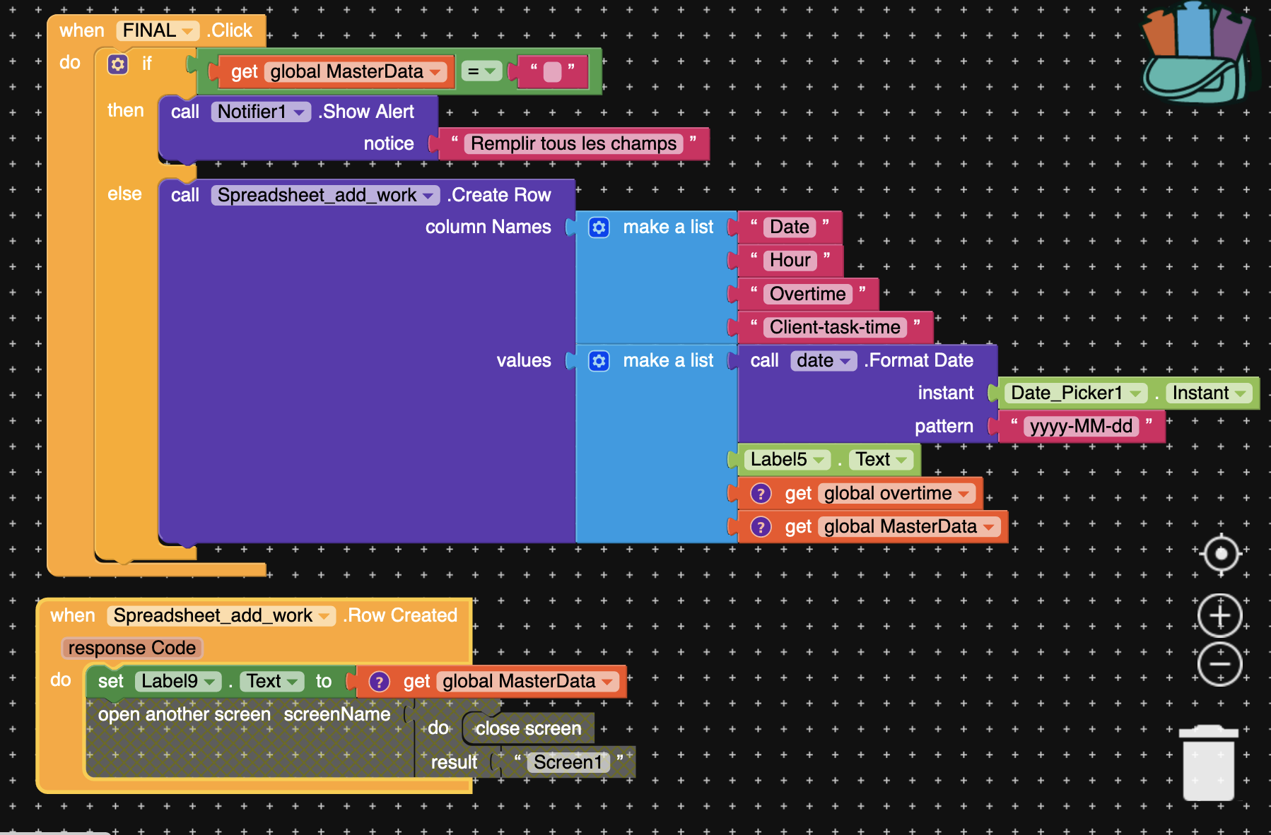The width and height of the screenshot is (1271, 835).
Task: Edit the 'Client-task-time' text string
Action: (x=835, y=328)
